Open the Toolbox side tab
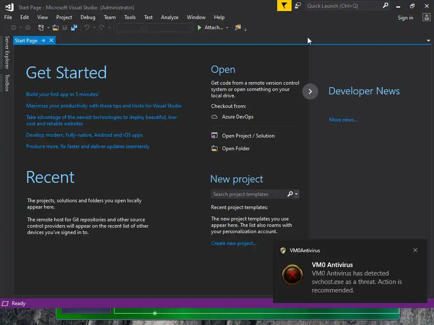The width and height of the screenshot is (434, 325). (x=7, y=83)
